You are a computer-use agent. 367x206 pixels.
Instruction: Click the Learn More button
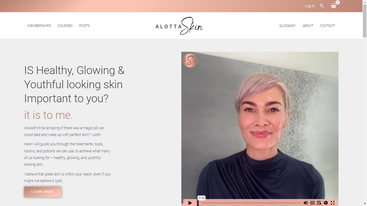[43, 192]
